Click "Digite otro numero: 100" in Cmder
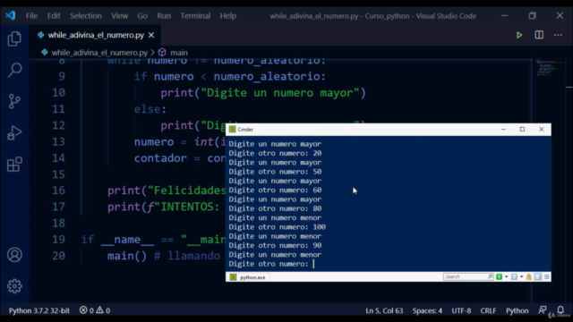Image resolution: width=573 pixels, height=322 pixels. pyautogui.click(x=277, y=226)
